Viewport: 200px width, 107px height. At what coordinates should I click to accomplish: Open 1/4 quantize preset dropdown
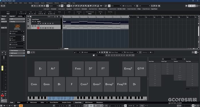click(145, 6)
